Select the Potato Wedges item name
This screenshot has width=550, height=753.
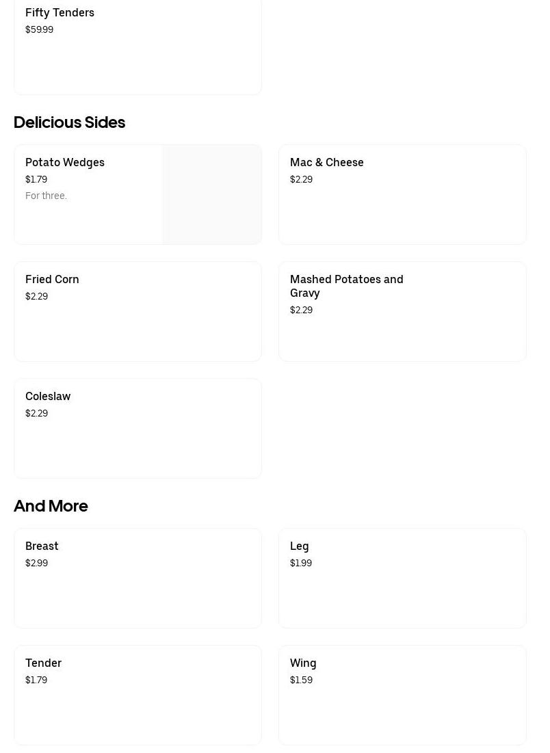[65, 163]
